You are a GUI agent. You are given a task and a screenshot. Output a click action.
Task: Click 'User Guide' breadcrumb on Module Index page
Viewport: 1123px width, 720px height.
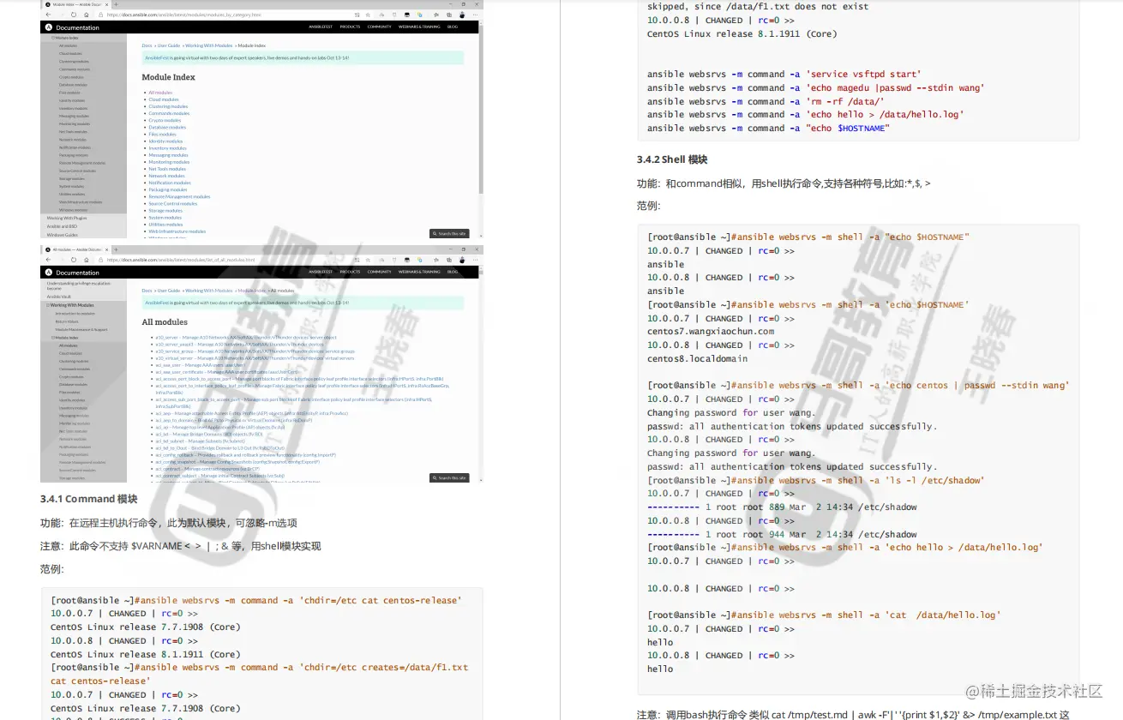click(x=169, y=45)
